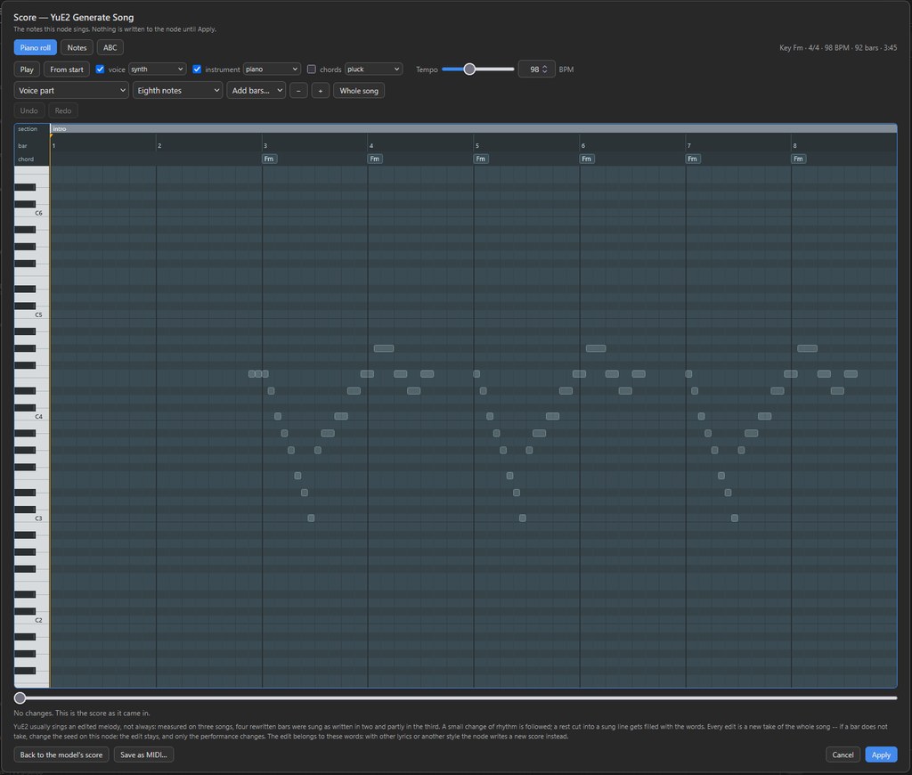Click the playhead marker at bar 1
Viewport: 912px width, 775px height.
tap(51, 135)
